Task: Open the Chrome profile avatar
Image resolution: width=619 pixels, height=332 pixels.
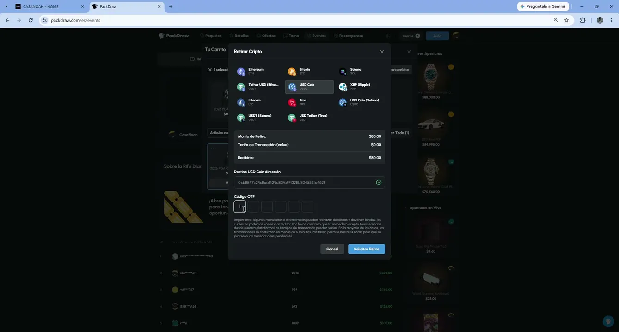Action: click(x=600, y=20)
